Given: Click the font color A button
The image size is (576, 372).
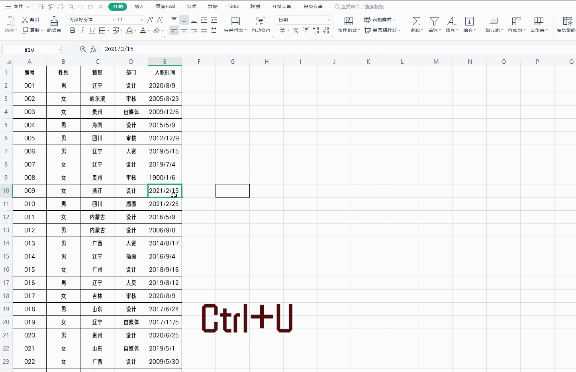Looking at the screenshot, I should coord(143,30).
